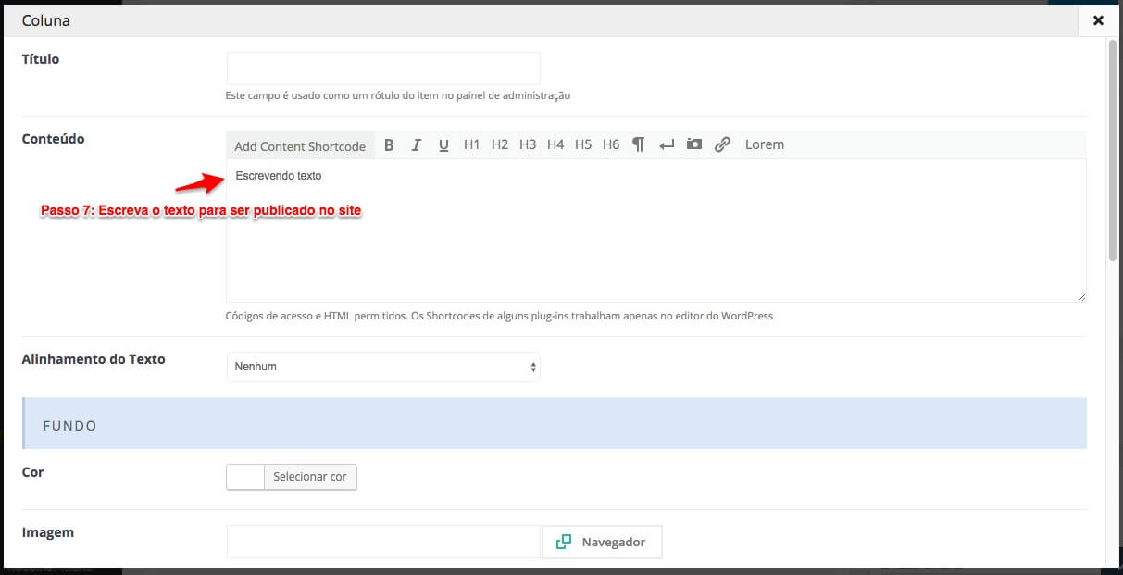
Task: Open Navegador image browser
Action: [602, 542]
